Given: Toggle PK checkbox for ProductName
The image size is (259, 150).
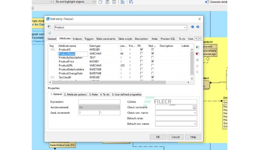Looking at the screenshot, I should coord(142,53).
